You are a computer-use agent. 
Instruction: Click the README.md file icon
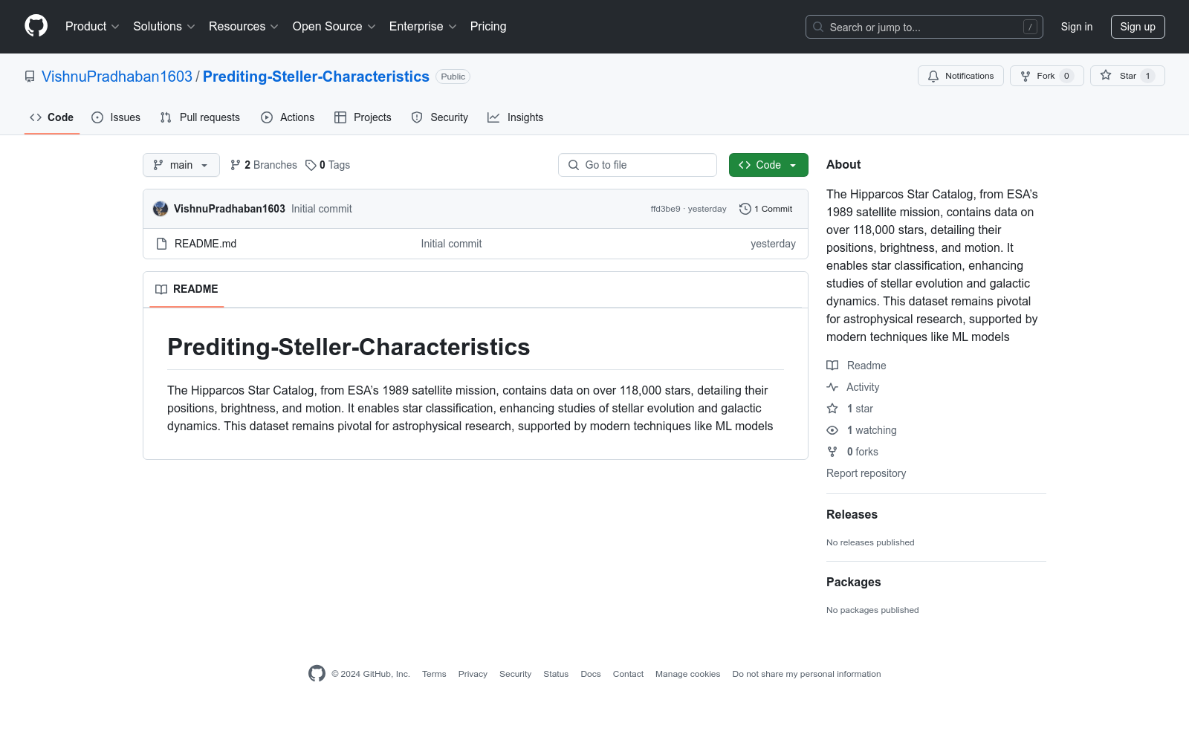[x=162, y=244]
